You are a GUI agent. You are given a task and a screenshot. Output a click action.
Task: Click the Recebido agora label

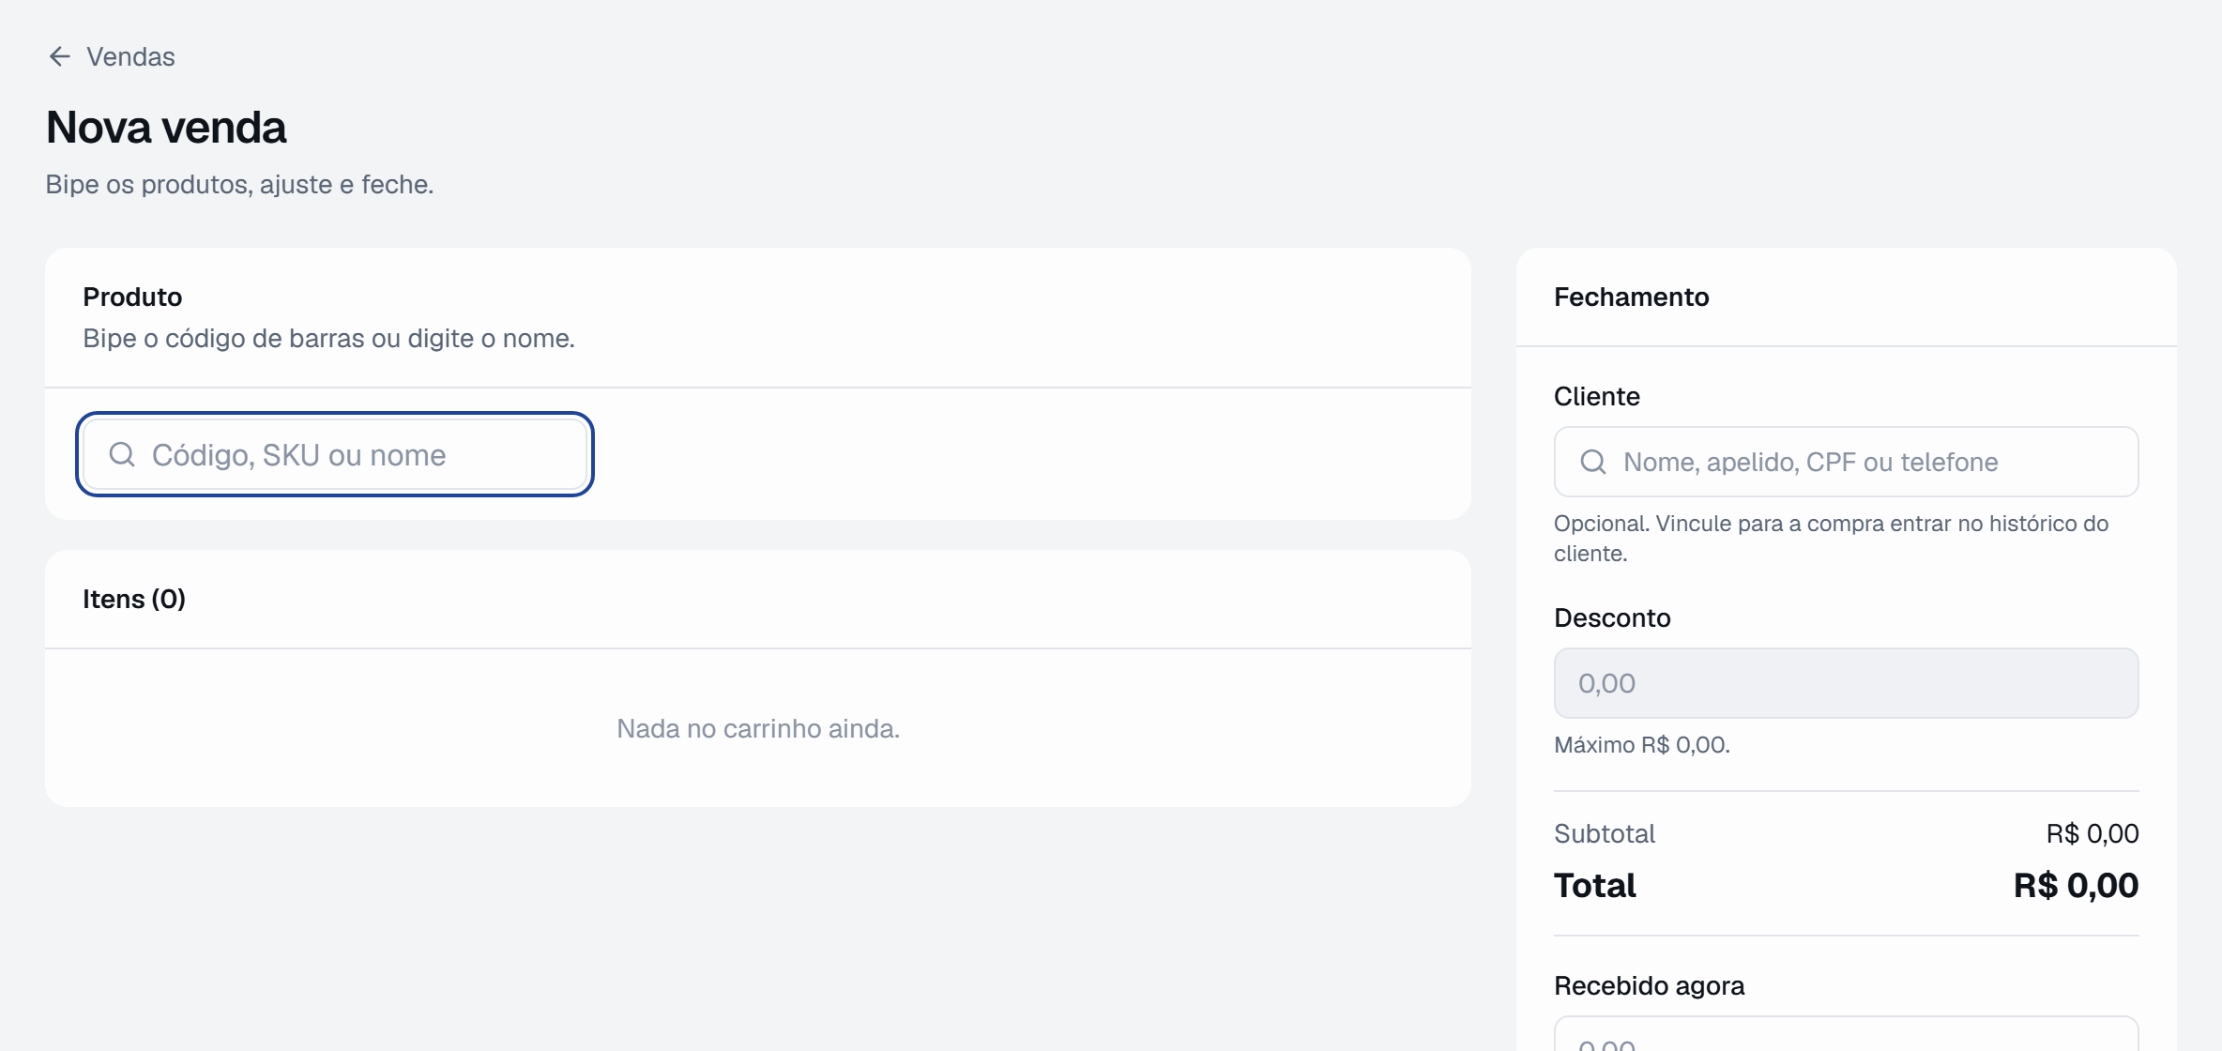pos(1650,986)
